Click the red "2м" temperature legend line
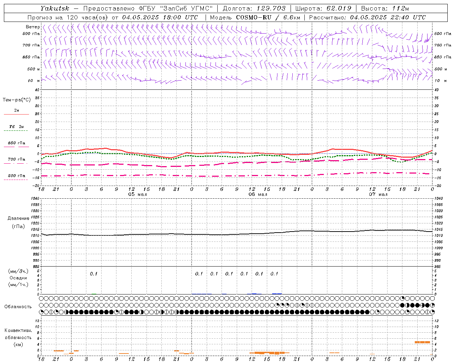The width and height of the screenshot is (453, 362). [x=16, y=115]
